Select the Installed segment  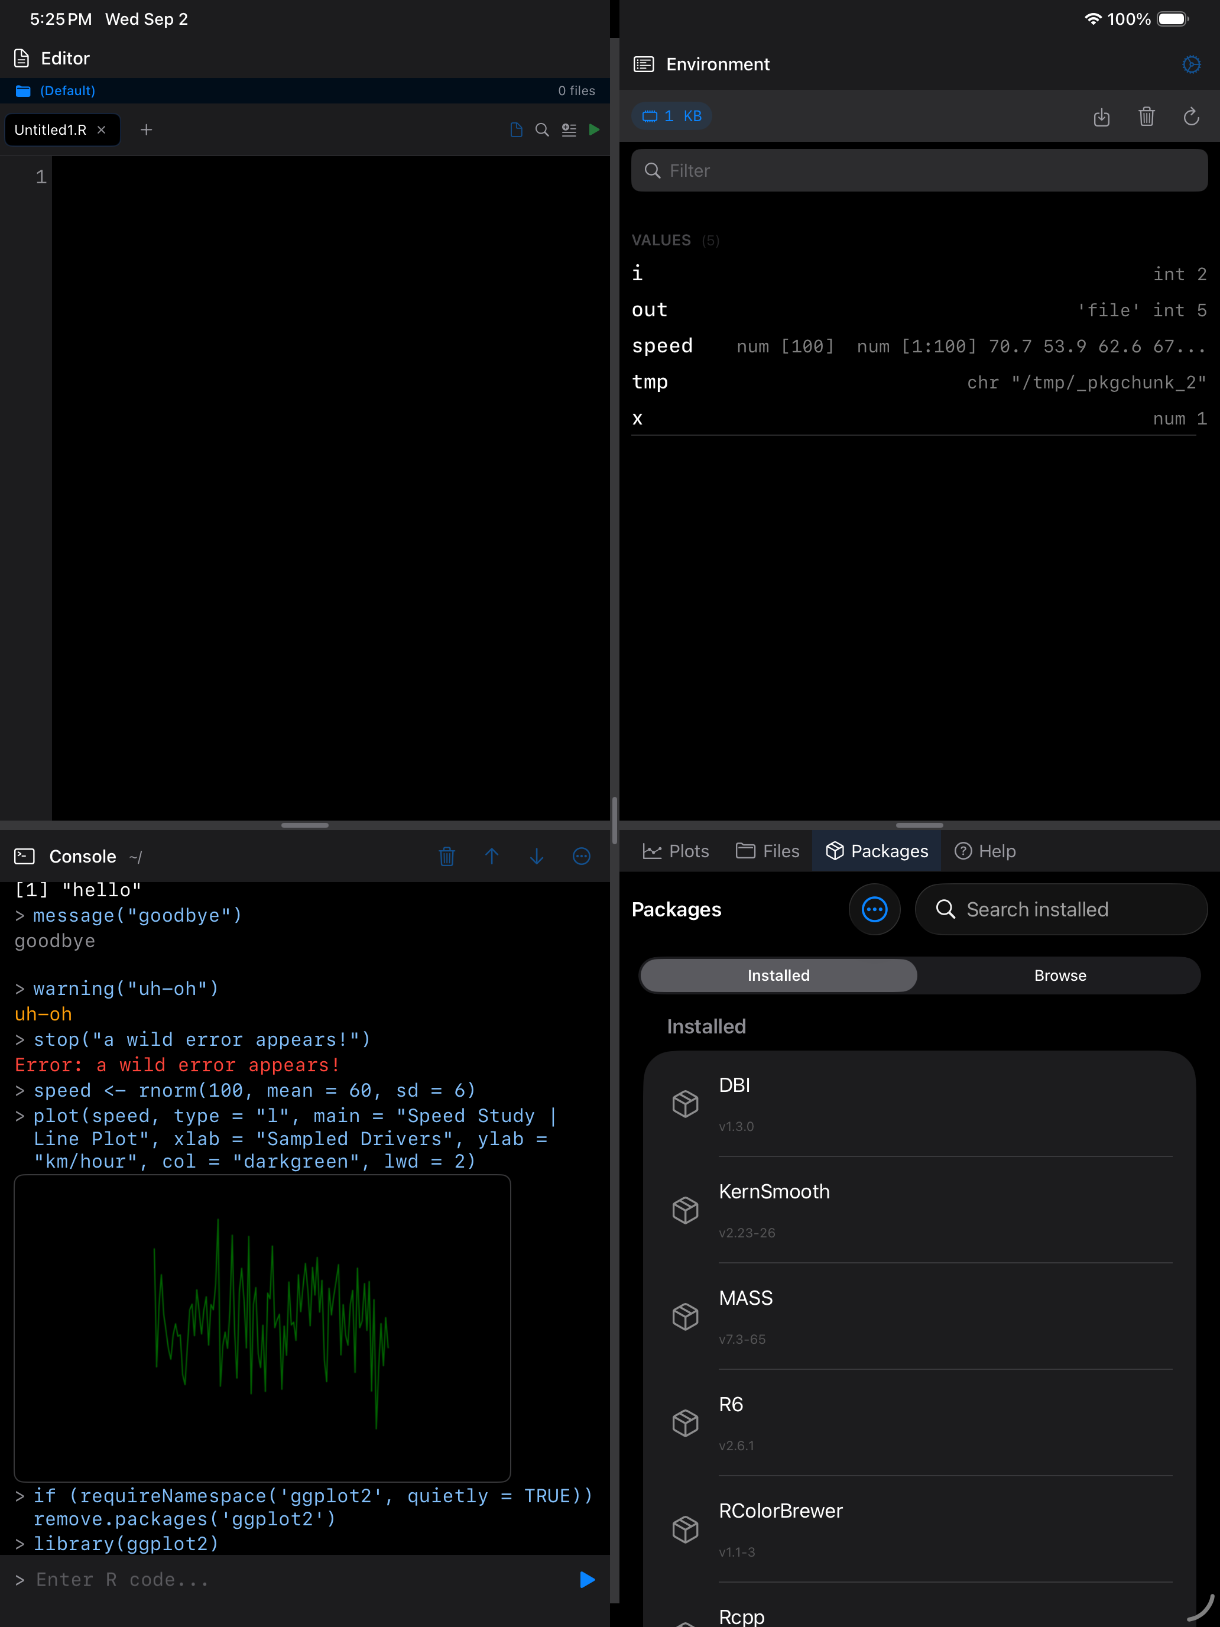[779, 975]
